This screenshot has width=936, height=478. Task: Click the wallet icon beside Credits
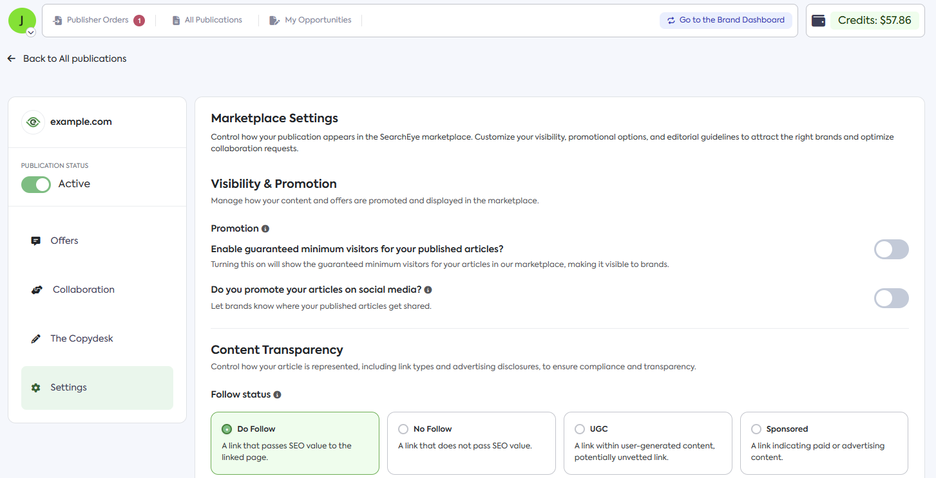819,21
